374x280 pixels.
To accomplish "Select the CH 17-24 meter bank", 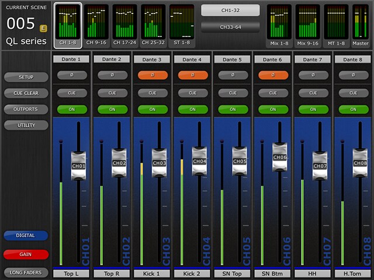I will pyautogui.click(x=124, y=24).
